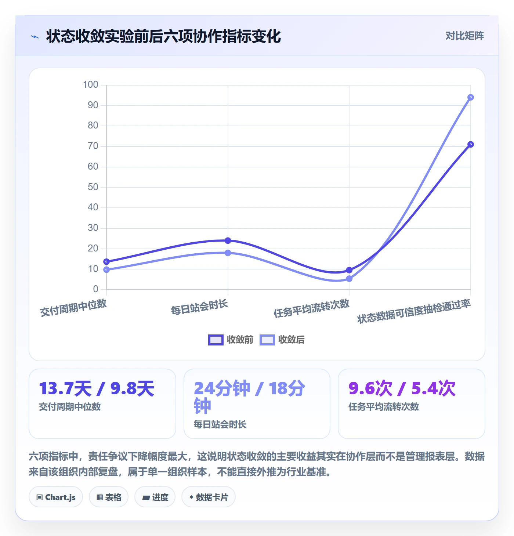Click 收敛前 data point at 交付周期中位数
The width and height of the screenshot is (514, 536).
point(106,262)
